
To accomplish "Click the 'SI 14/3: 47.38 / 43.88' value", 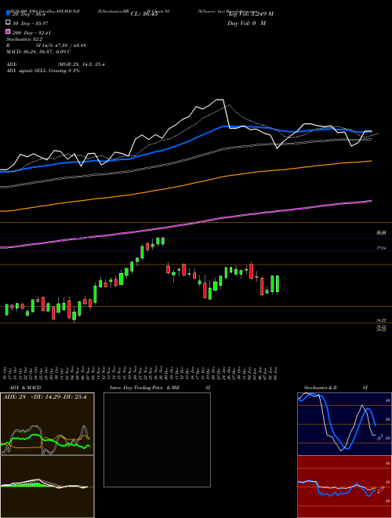I will (61, 46).
